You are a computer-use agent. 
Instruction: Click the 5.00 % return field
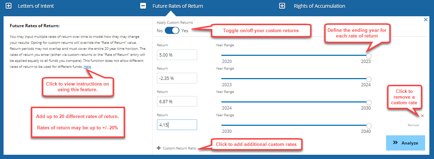(177, 55)
